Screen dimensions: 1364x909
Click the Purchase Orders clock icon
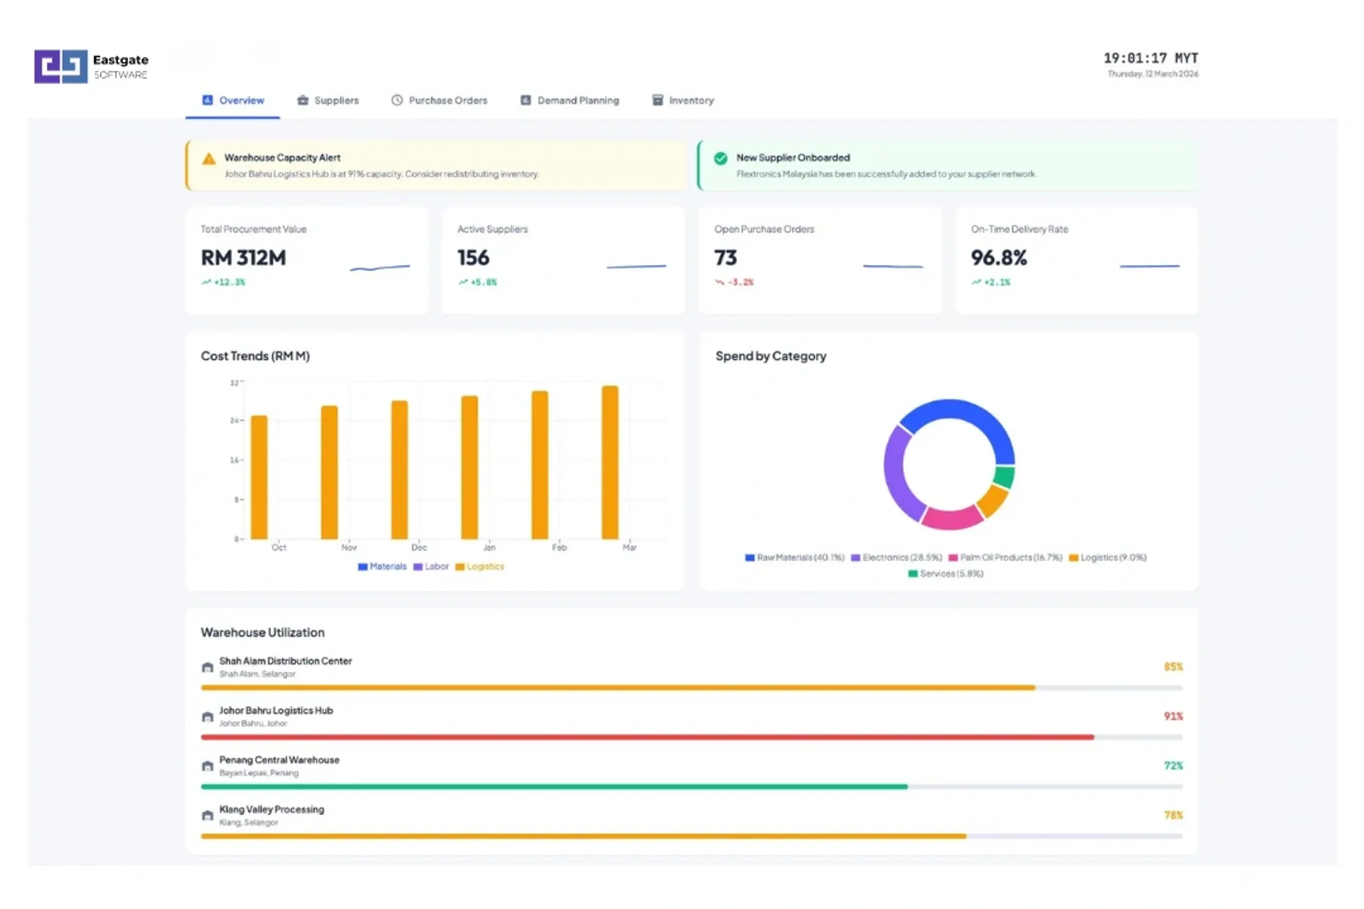coord(396,99)
